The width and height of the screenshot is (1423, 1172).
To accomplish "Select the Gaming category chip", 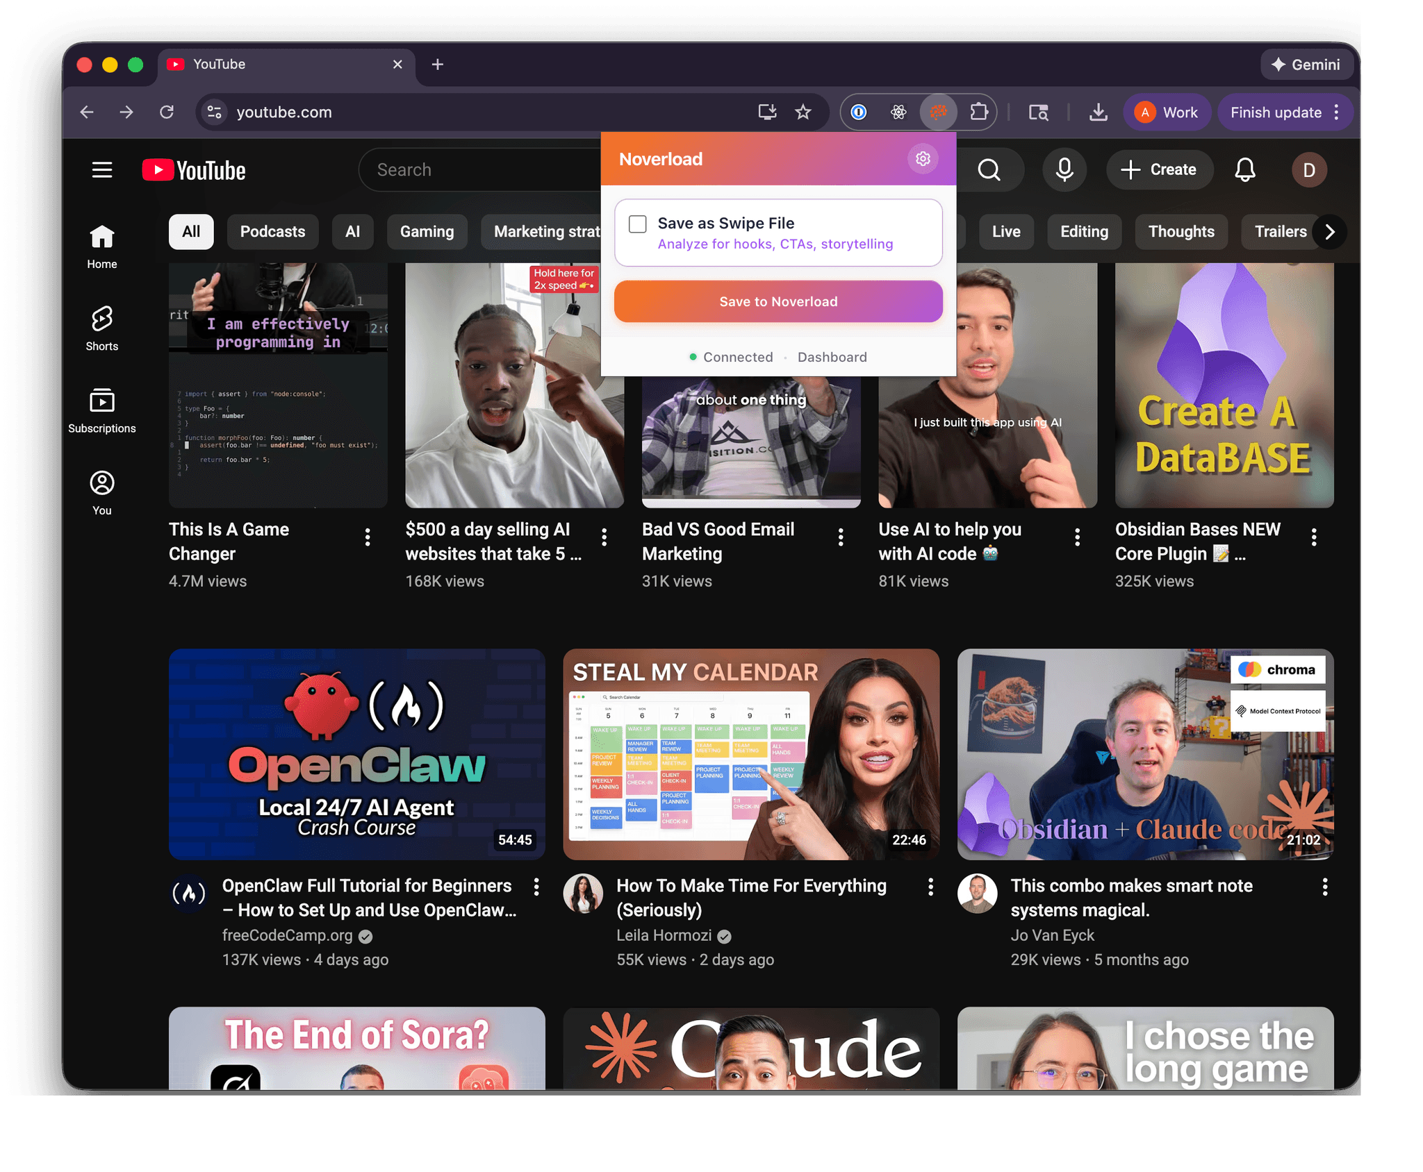I will point(427,232).
